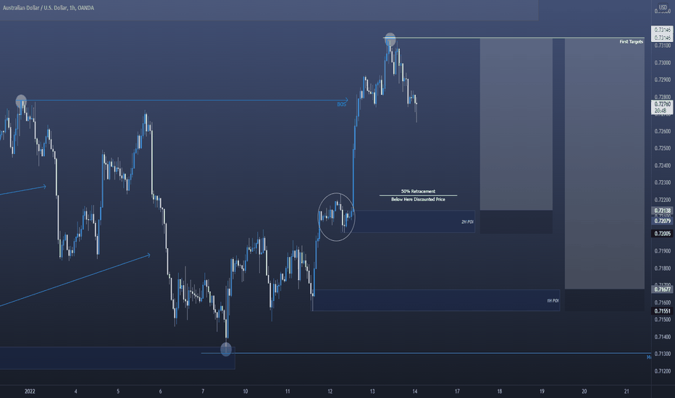The image size is (675, 398).
Task: Open the USD currency selector on price axis
Action: click(663, 7)
